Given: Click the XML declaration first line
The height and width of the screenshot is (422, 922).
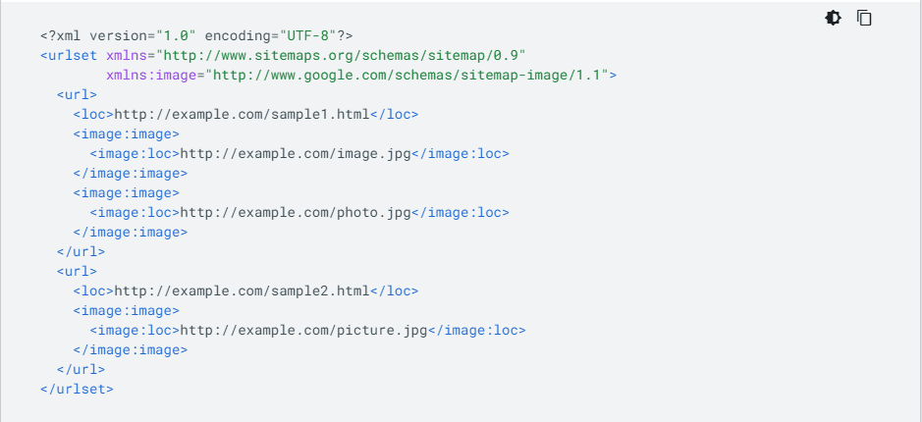Looking at the screenshot, I should pos(196,35).
